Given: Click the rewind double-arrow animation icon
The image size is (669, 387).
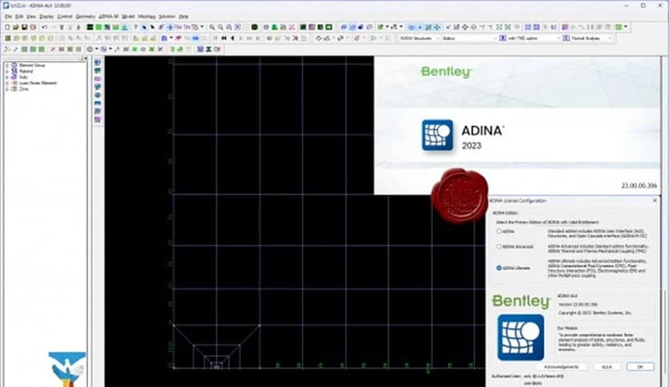Looking at the screenshot, I should [x=224, y=38].
